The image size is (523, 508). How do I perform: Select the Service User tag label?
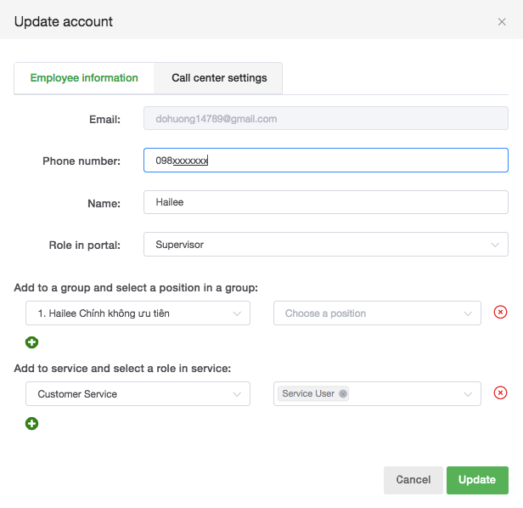coord(307,394)
